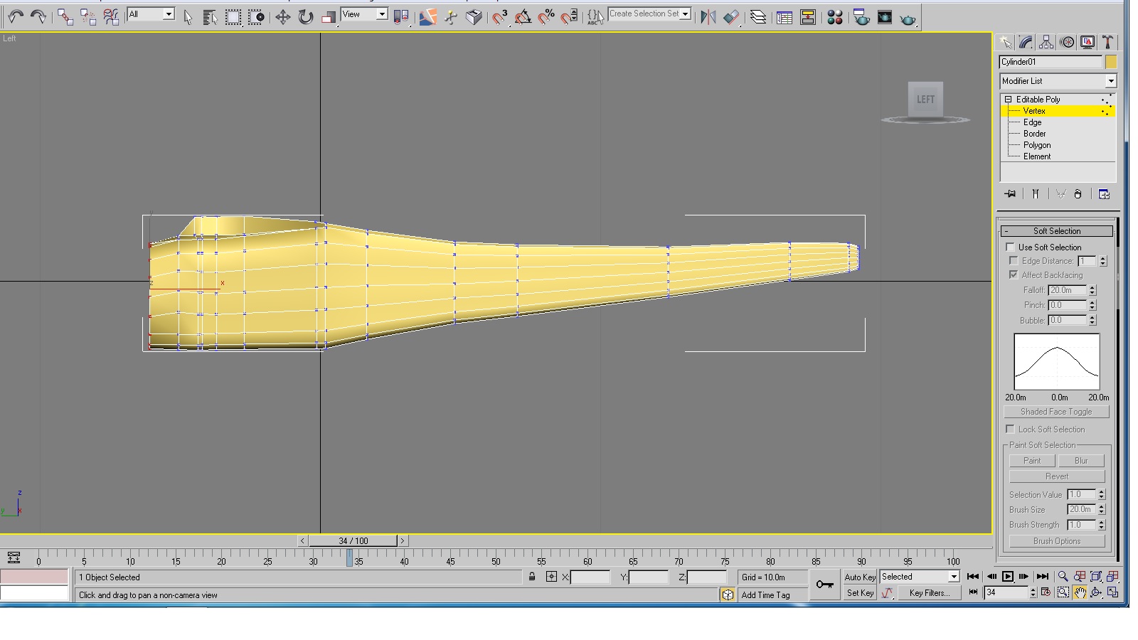Check Lock Soft Selection option
The height and width of the screenshot is (640, 1138).
(1010, 429)
